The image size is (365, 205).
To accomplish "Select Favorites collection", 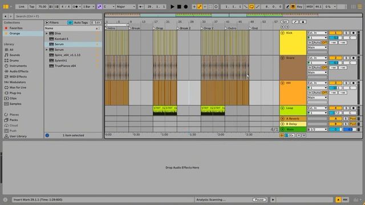I will (16, 28).
